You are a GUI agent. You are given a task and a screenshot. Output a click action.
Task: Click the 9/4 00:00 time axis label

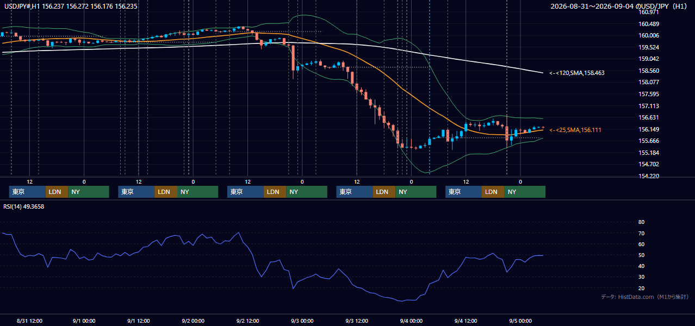(x=411, y=321)
